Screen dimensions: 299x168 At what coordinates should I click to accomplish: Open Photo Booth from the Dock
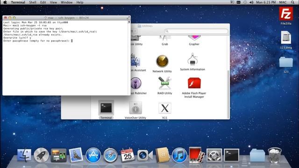197,155
